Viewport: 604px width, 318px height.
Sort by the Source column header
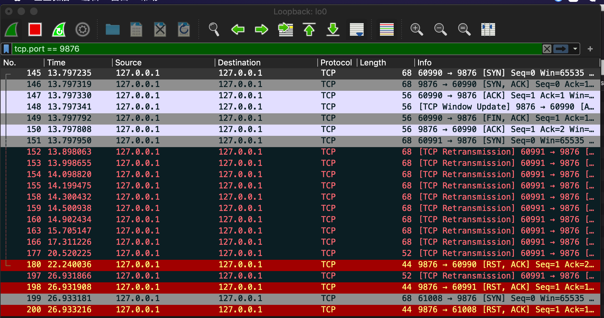coord(164,63)
